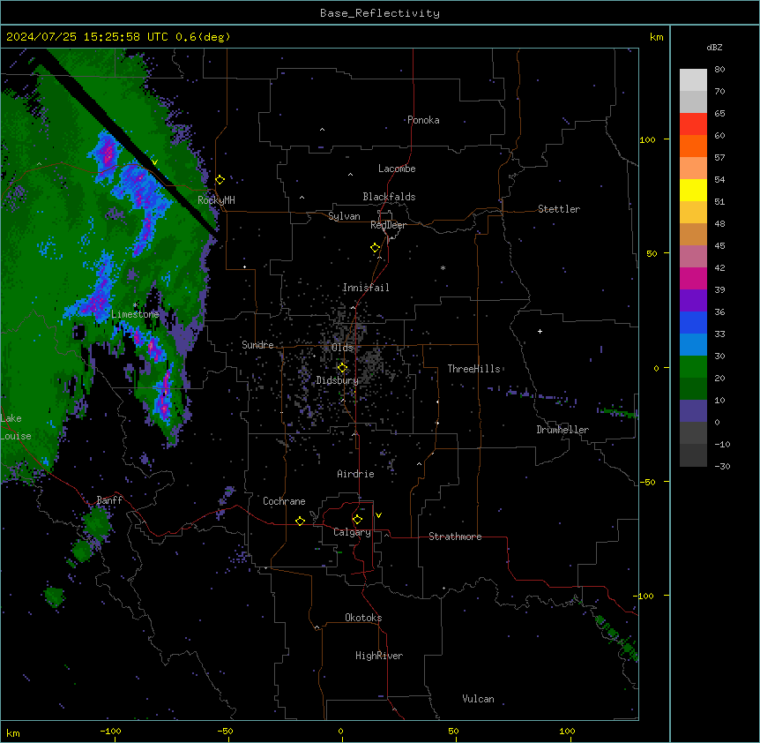Click the yellow diamond marker below Cochrane
This screenshot has height=743, width=760.
[x=300, y=521]
